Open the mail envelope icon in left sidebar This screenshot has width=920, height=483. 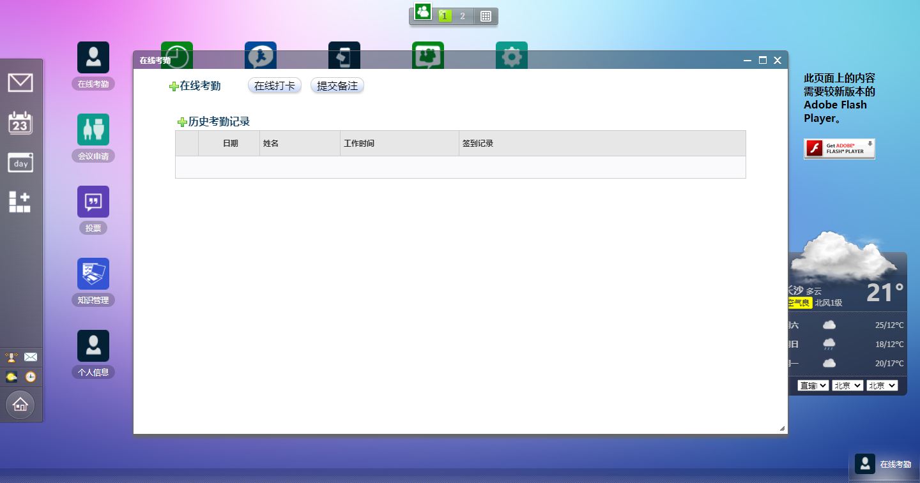click(20, 83)
